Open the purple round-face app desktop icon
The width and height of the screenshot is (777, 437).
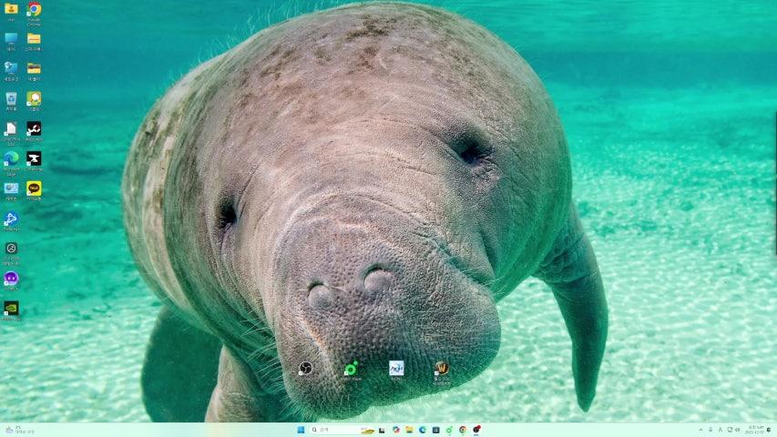(11, 278)
